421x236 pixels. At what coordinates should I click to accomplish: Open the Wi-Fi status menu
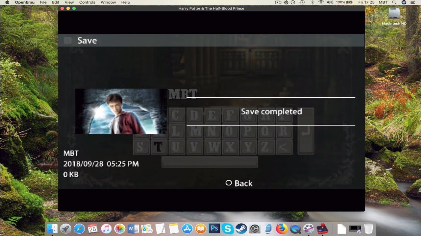pyautogui.click(x=321, y=2)
